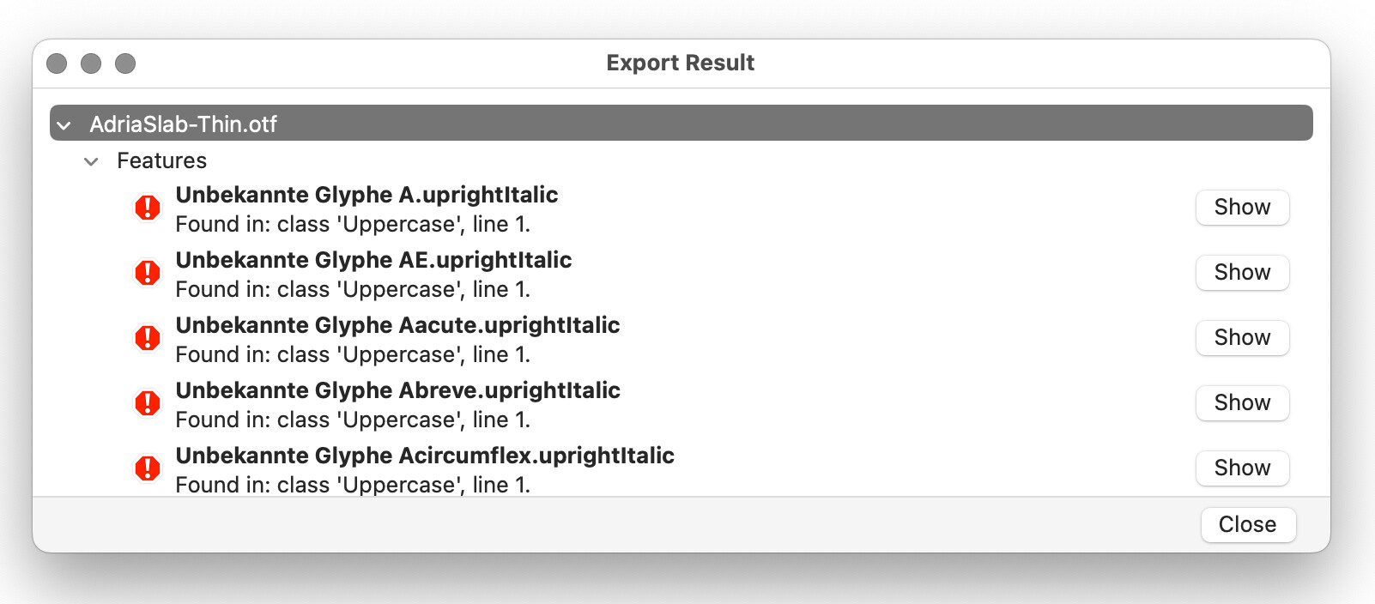Show the A.uprightItalic glyph error
Image resolution: width=1375 pixels, height=604 pixels.
(1242, 208)
